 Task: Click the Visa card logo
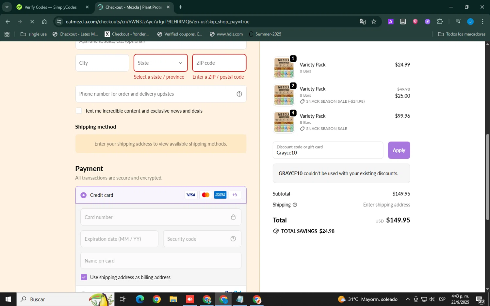(x=191, y=195)
